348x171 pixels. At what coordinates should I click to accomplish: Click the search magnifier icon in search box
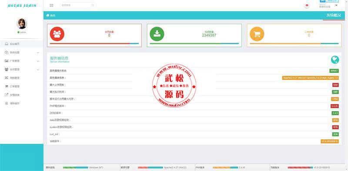click(93, 5)
